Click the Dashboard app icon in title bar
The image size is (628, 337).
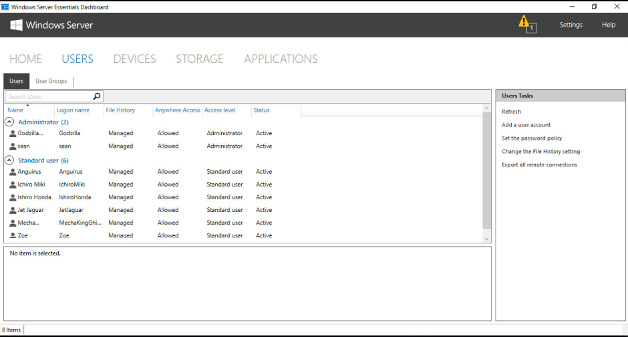click(5, 7)
